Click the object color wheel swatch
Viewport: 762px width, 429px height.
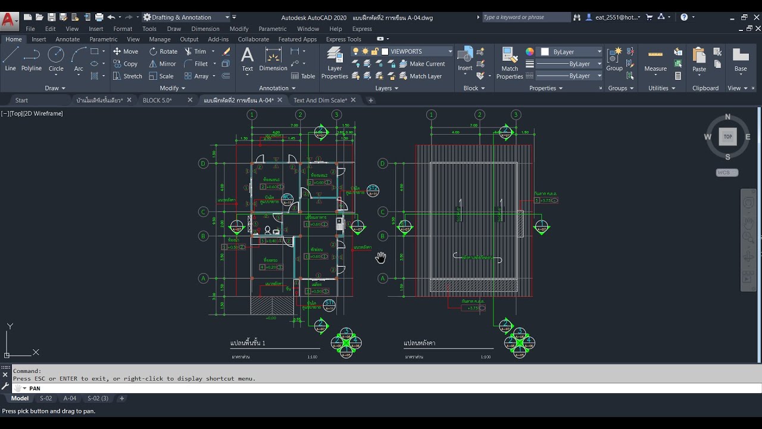point(530,52)
